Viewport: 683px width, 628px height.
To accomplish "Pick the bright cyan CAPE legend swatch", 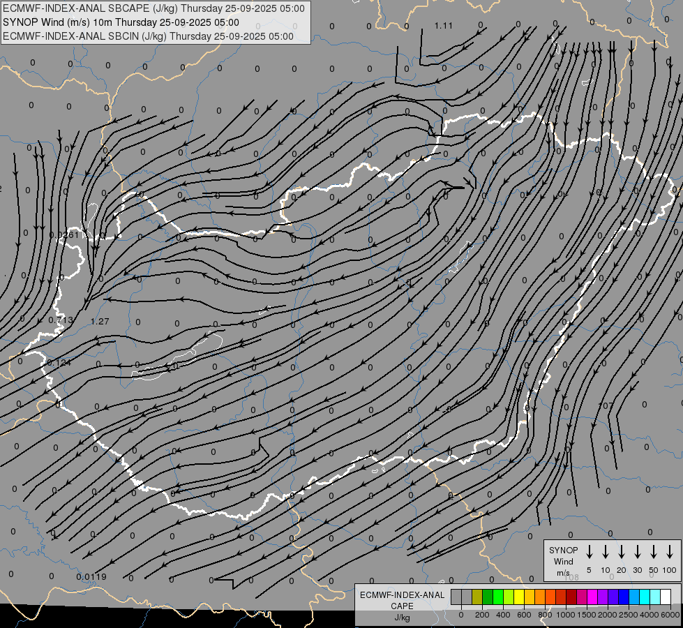I will [645, 597].
